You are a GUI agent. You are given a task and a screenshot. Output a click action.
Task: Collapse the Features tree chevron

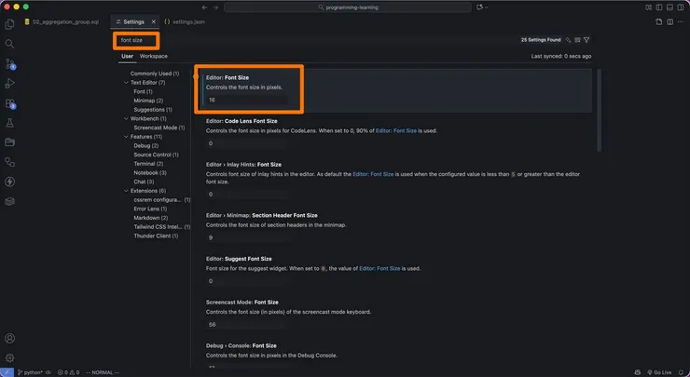[126, 137]
